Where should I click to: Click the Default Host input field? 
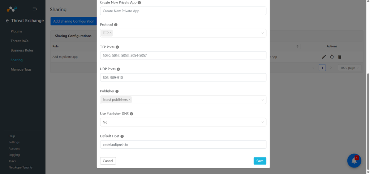183,144
